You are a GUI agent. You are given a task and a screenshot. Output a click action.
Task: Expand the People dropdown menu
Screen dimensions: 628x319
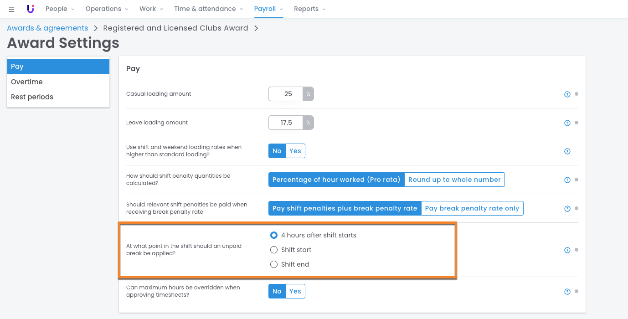60,9
